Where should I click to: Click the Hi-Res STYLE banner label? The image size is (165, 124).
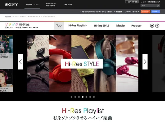click(x=82, y=64)
